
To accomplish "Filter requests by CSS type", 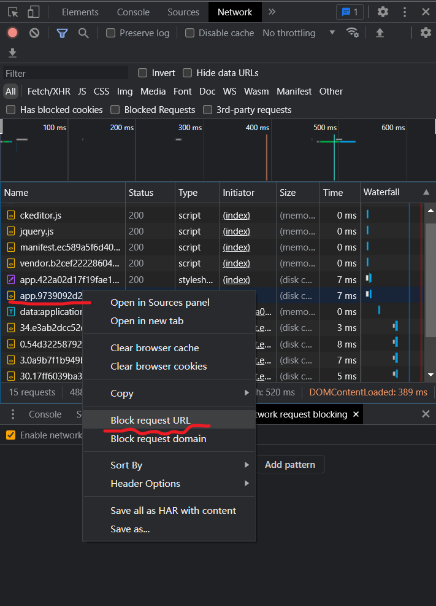I will click(x=101, y=91).
